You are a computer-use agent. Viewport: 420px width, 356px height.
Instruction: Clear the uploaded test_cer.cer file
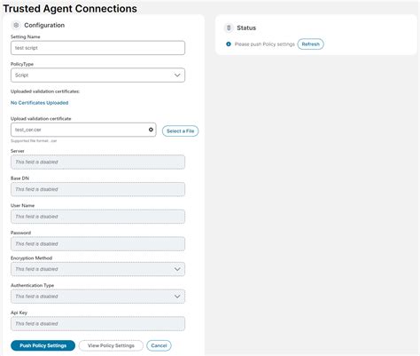[151, 130]
